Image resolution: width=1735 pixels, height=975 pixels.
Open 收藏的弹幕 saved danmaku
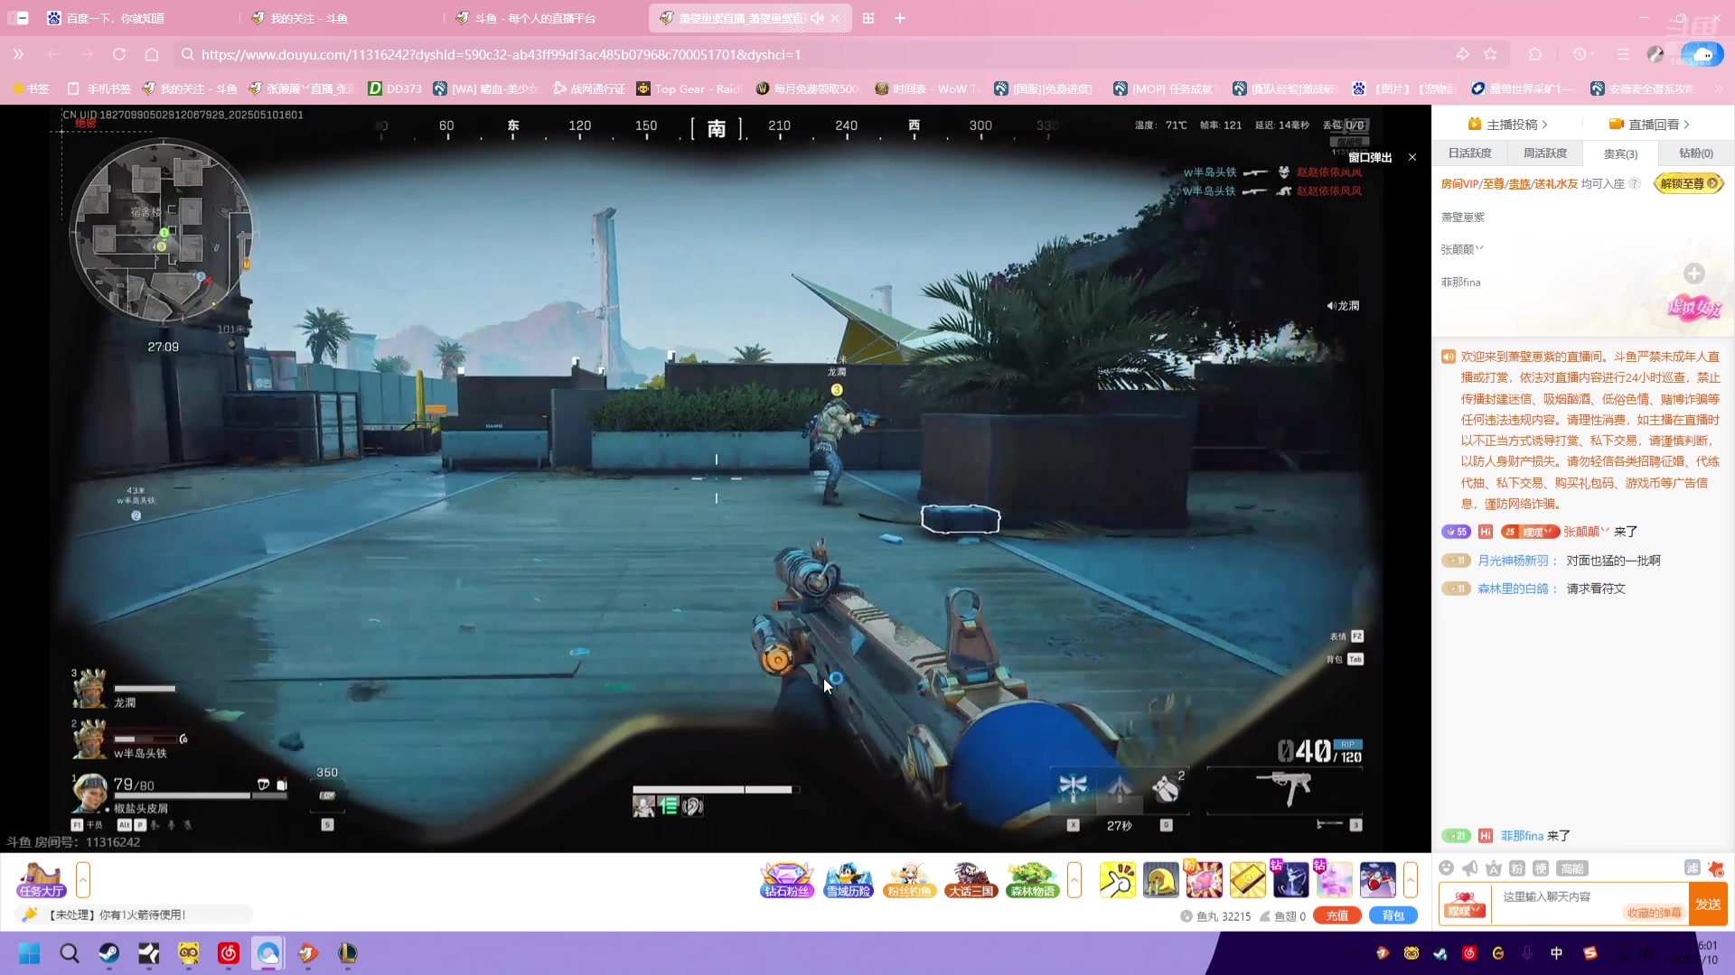[1654, 913]
